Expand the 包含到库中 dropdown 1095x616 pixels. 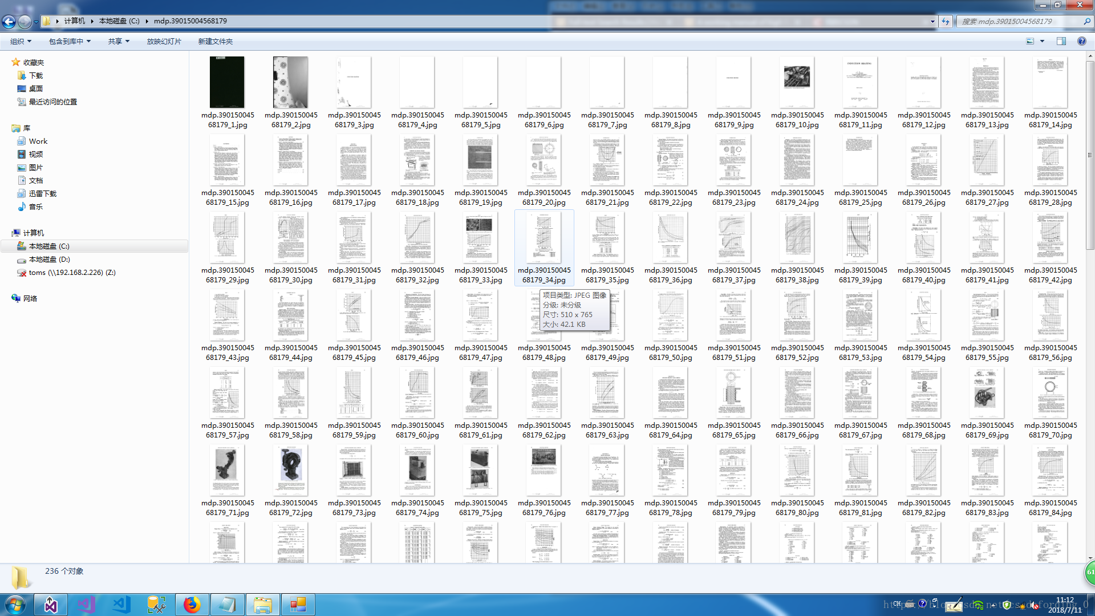(x=70, y=41)
